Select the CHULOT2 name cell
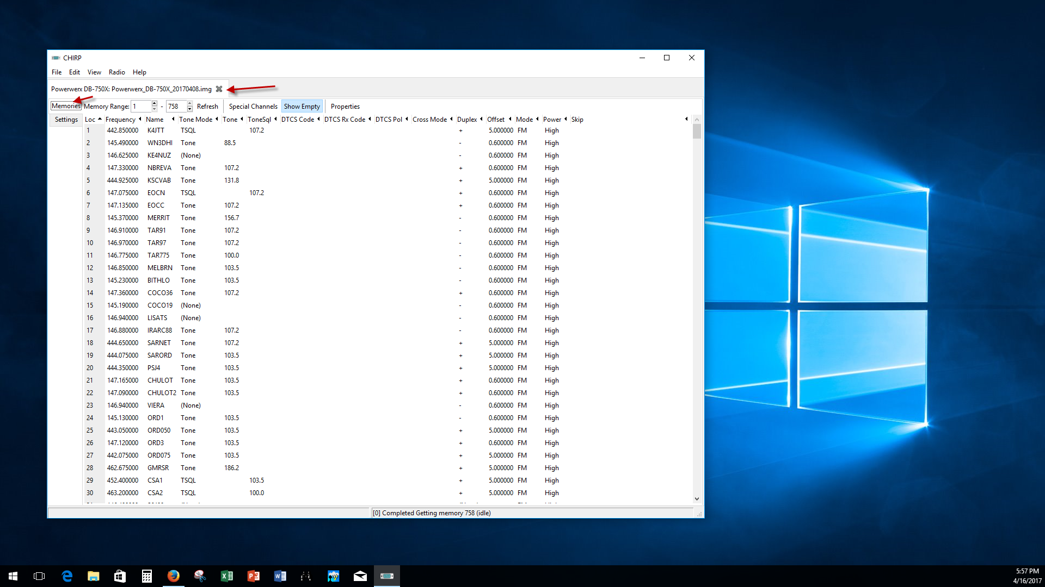Screen dimensions: 1045x587 tap(162, 393)
